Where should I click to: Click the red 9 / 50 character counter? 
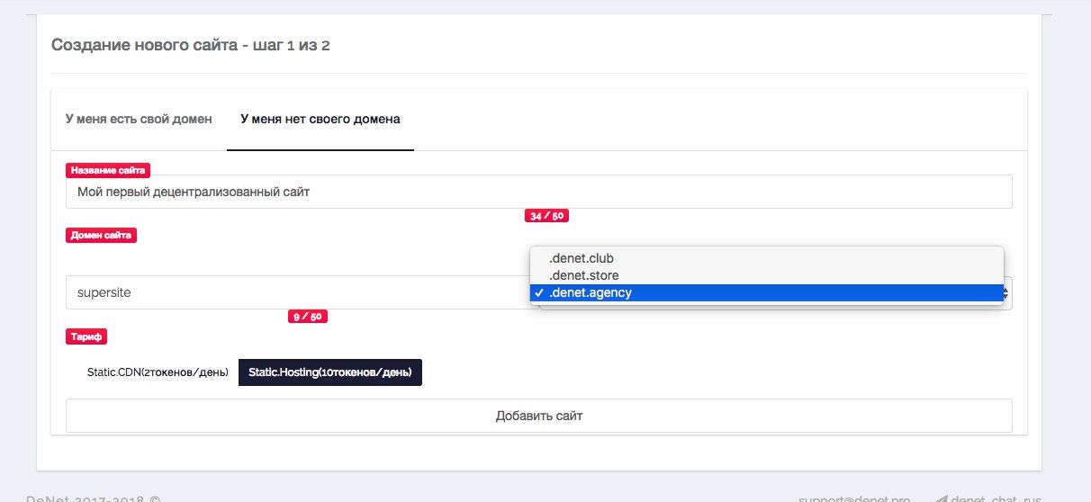[x=306, y=317]
